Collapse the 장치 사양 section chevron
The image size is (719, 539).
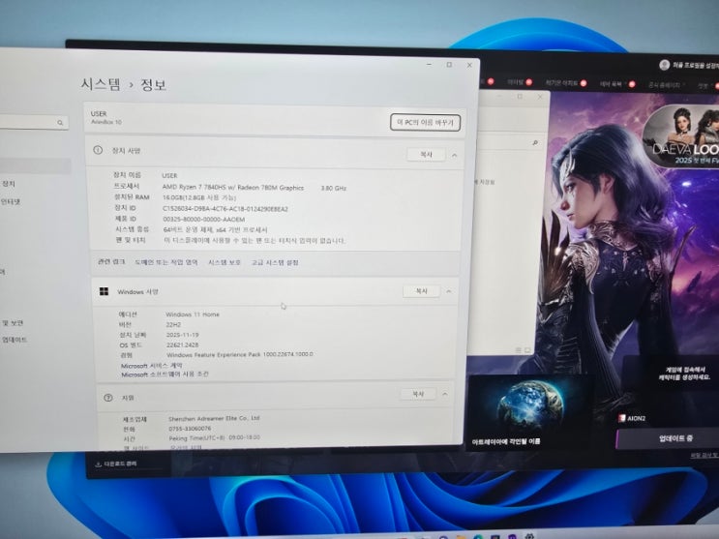pos(455,156)
